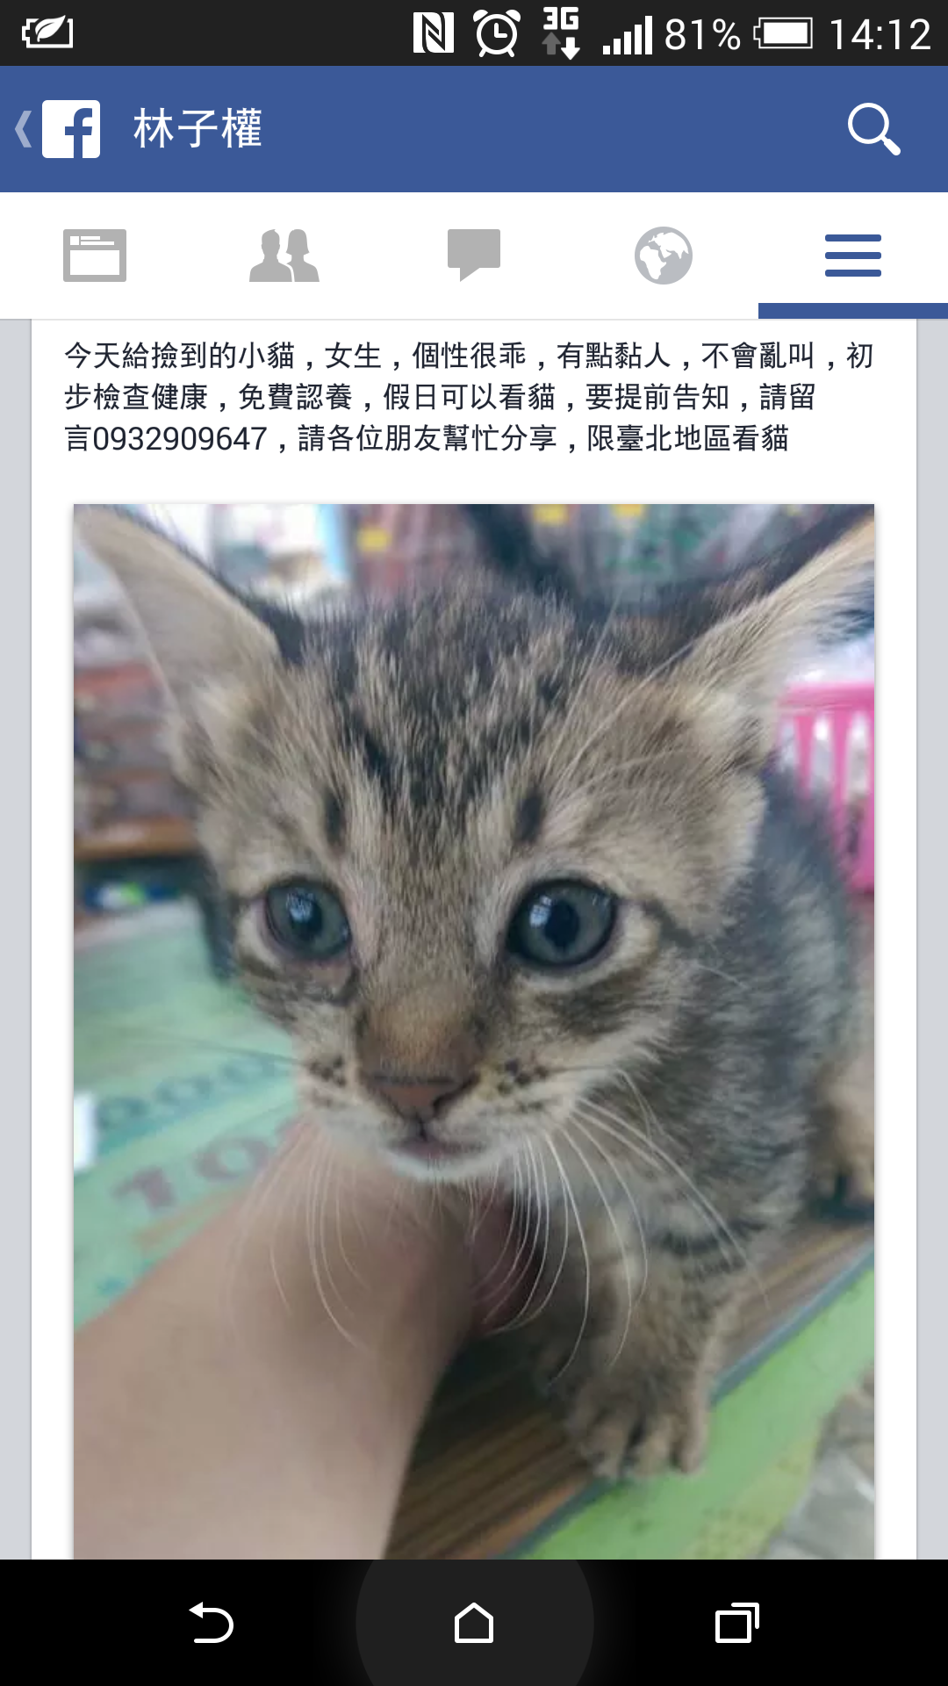This screenshot has height=1686, width=948.
Task: Tap the post text about the found kitten
Action: pos(469,397)
